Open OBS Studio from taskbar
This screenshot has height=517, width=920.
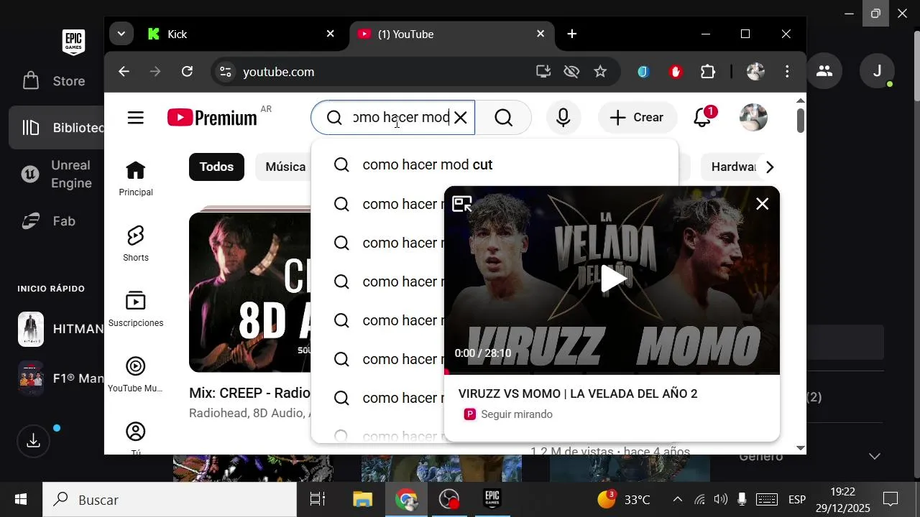449,500
